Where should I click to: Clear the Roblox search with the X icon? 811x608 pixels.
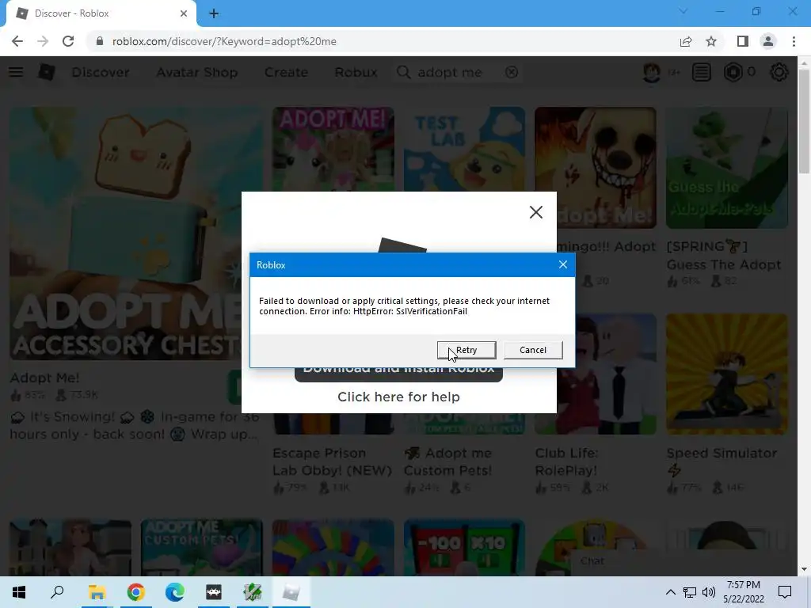pyautogui.click(x=512, y=72)
